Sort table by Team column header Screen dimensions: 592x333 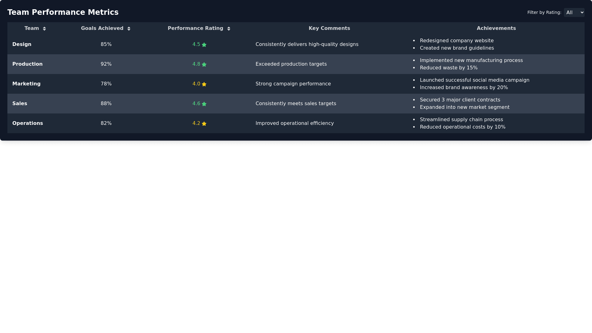pos(32,28)
